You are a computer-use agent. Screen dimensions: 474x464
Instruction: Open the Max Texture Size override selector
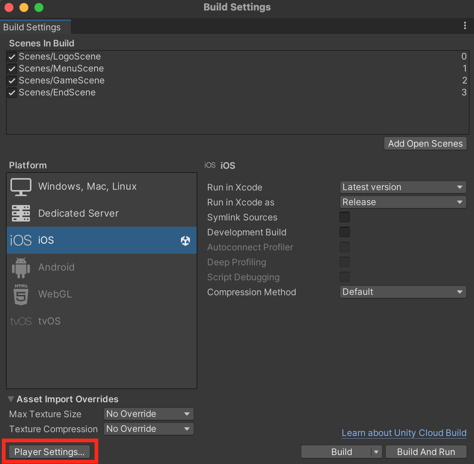[x=148, y=414]
